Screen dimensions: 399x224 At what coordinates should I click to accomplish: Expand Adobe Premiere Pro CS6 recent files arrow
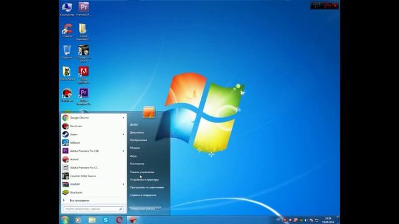tap(123, 151)
